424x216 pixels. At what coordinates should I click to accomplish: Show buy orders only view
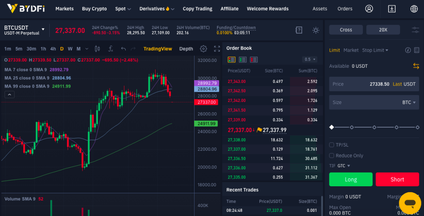pyautogui.click(x=243, y=59)
